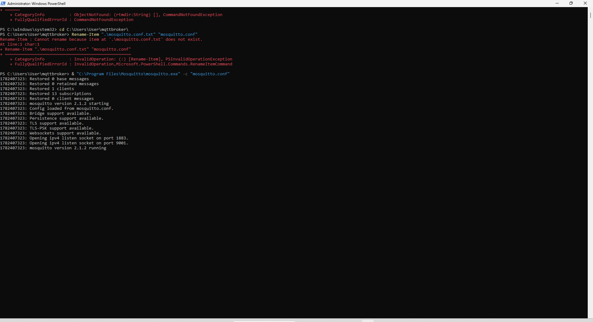This screenshot has width=593, height=322.
Task: Click the InvalidOperation CategoryInfo line
Action: coord(121,59)
